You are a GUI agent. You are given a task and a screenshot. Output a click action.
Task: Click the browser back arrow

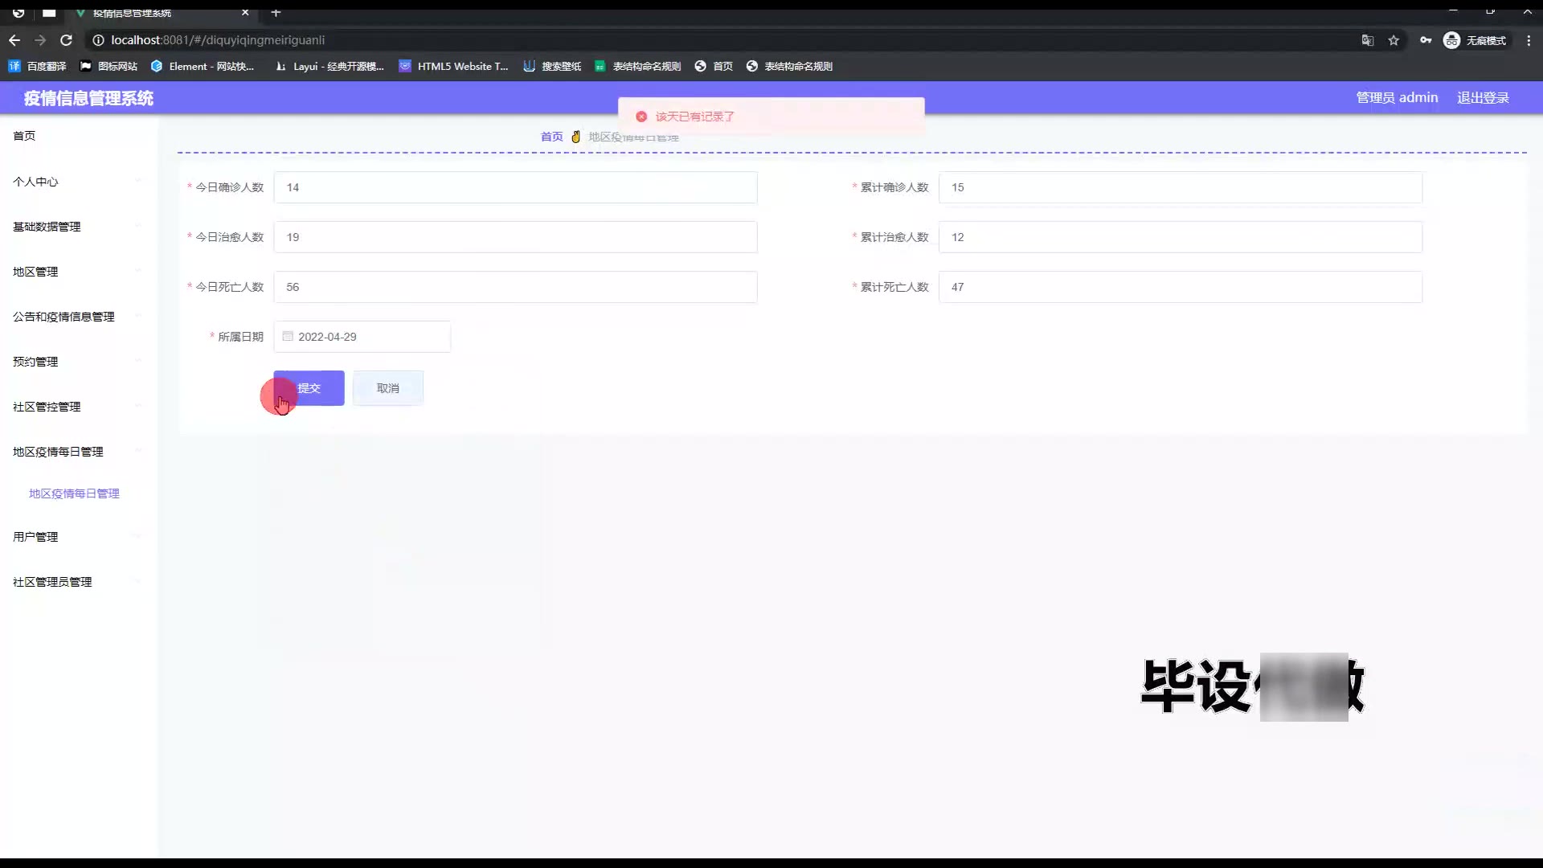[14, 40]
